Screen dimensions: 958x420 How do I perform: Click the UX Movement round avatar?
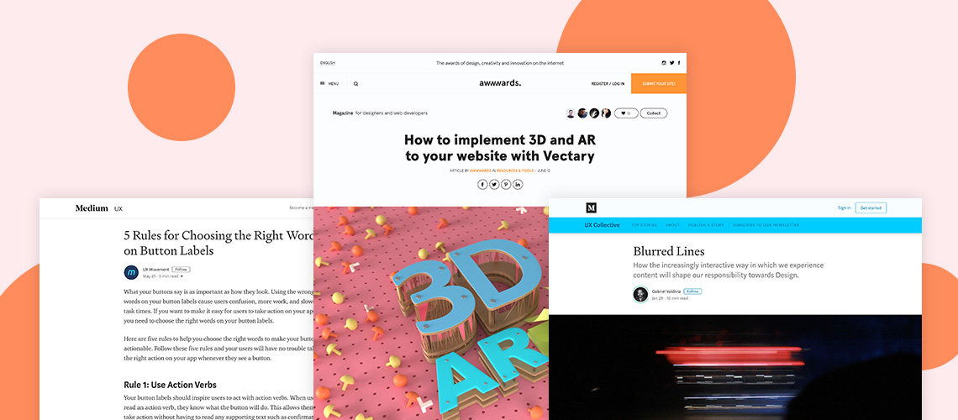click(131, 272)
